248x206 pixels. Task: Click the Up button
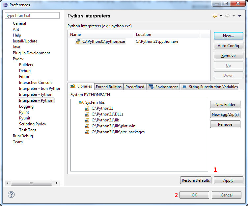click(x=228, y=65)
